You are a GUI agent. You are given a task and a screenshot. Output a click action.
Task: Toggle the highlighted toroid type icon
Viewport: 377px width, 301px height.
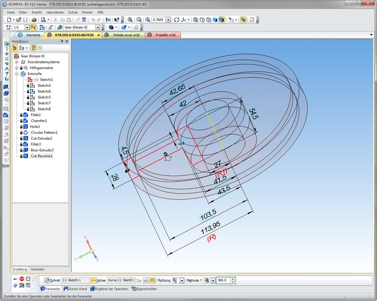[152, 280]
